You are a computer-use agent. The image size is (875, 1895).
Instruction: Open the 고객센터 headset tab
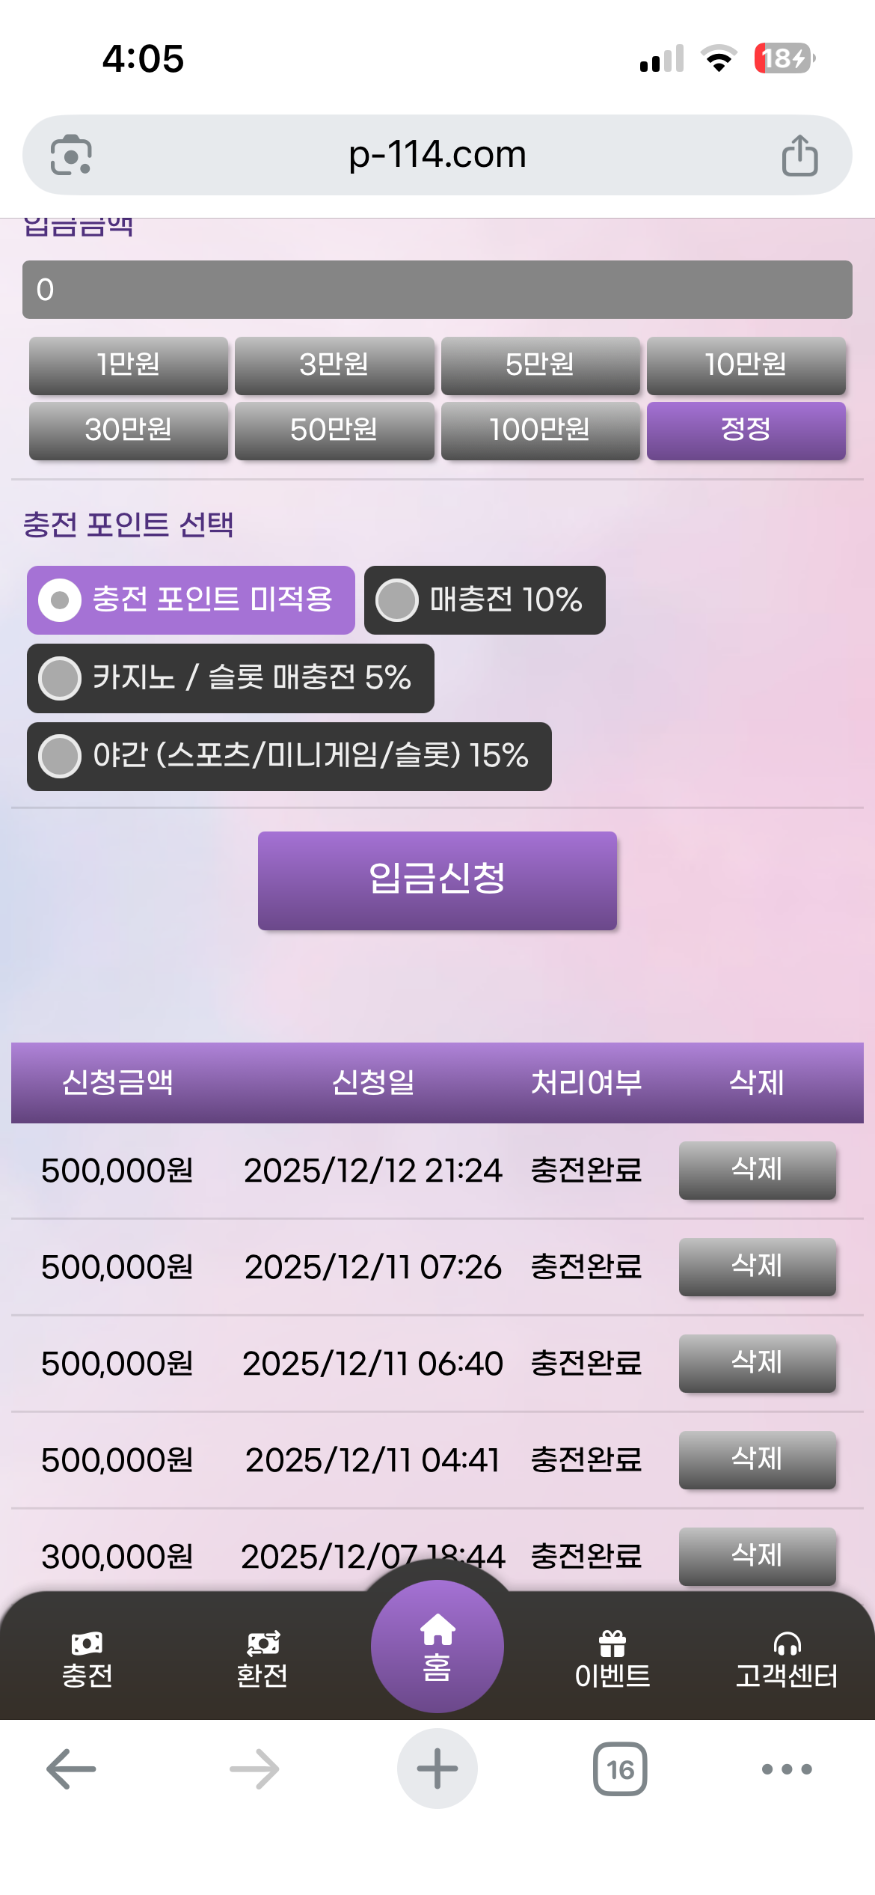pyautogui.click(x=787, y=1660)
